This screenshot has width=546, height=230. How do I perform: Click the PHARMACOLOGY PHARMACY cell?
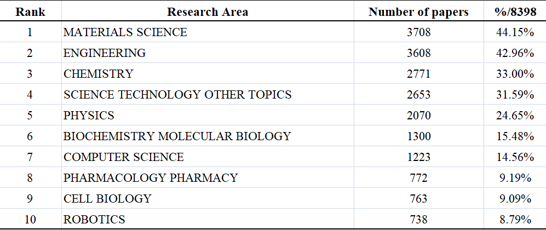click(x=208, y=177)
